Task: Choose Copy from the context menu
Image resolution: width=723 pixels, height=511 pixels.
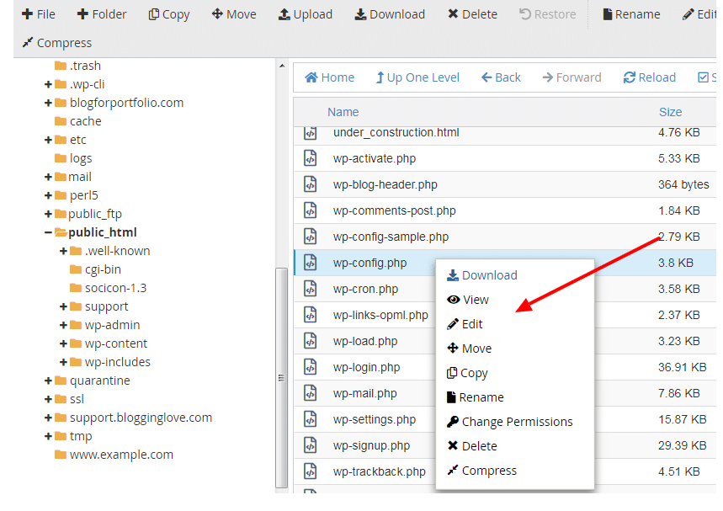Action: (467, 373)
